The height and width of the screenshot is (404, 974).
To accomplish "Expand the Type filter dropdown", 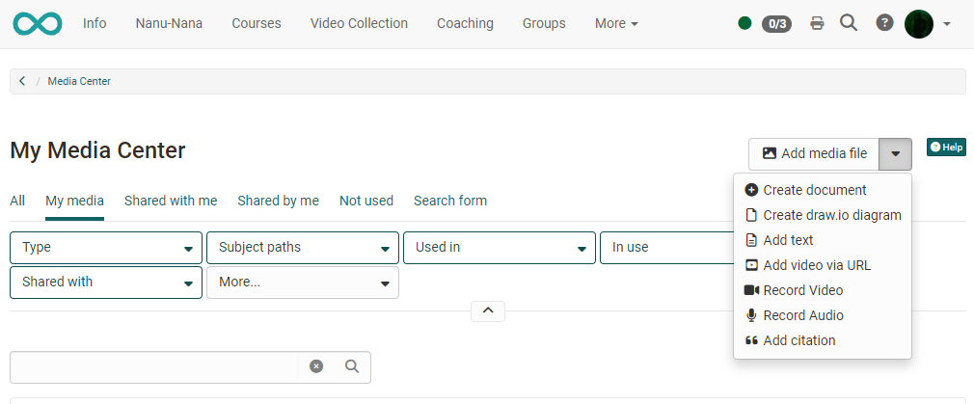I will click(x=106, y=248).
